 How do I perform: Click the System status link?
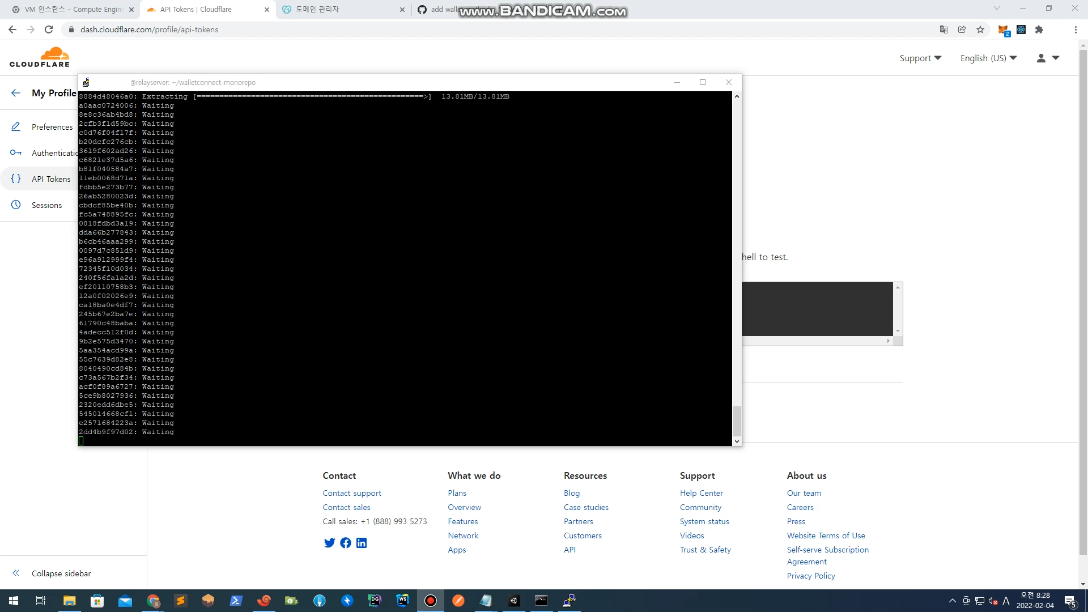[x=704, y=521]
